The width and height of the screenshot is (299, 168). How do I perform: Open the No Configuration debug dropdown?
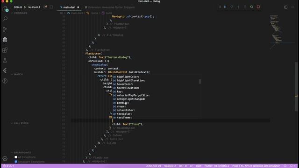point(34,7)
